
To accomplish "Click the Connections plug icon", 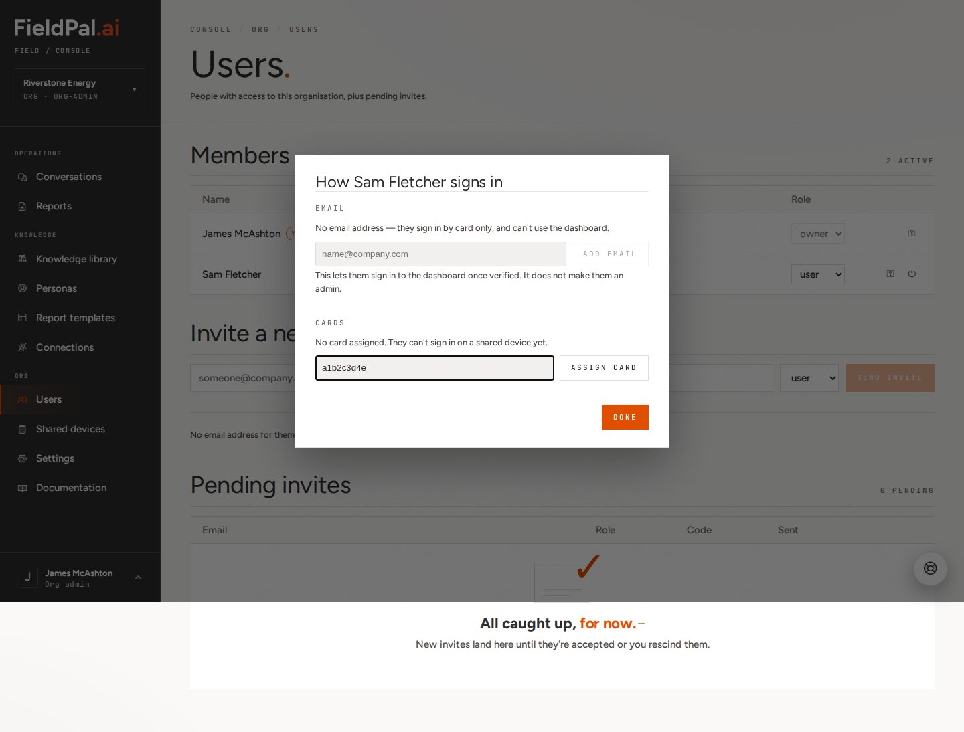I will (x=22, y=347).
